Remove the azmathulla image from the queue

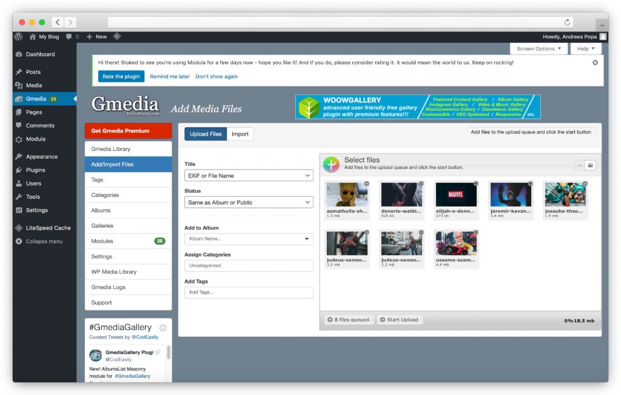[366, 182]
